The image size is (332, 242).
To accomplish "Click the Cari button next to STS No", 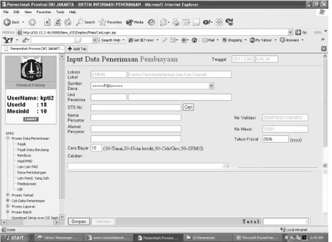I will (x=188, y=107).
